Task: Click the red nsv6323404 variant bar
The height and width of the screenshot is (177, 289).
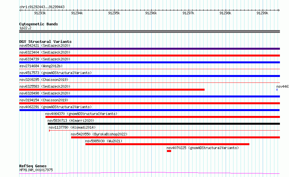Action: coord(149,56)
